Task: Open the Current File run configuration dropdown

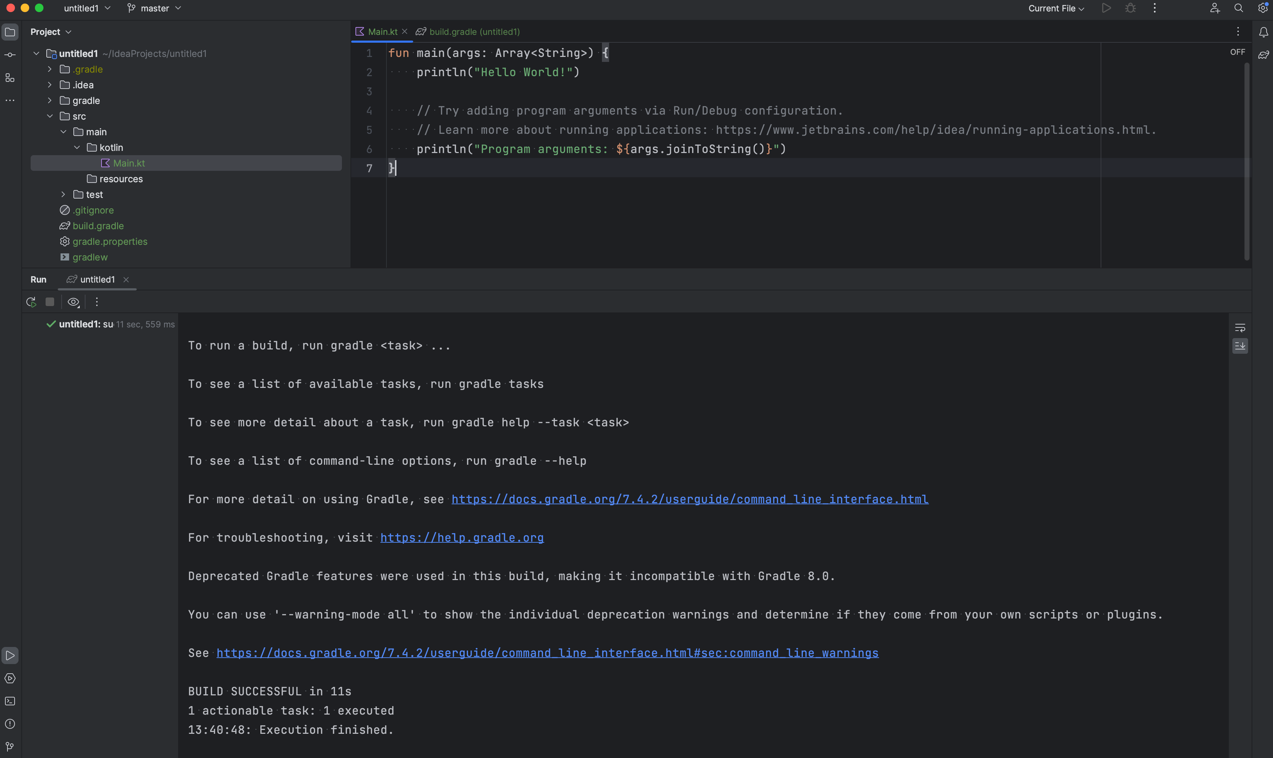Action: (1056, 8)
